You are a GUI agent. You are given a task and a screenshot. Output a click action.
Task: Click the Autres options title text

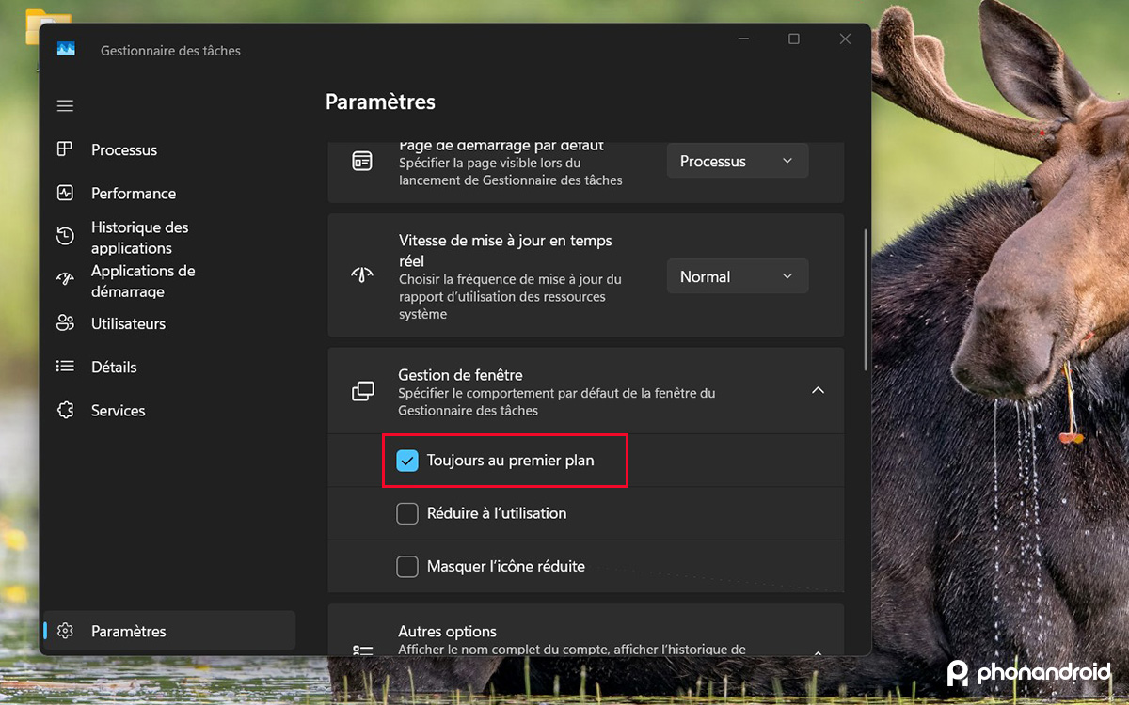point(447,632)
